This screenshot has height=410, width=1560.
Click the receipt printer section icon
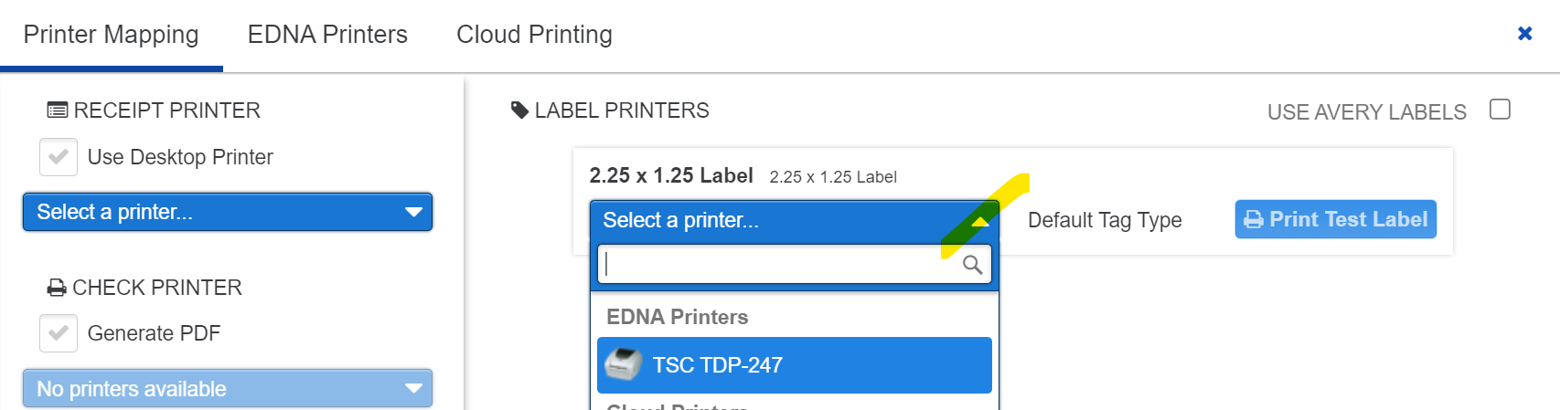click(57, 110)
